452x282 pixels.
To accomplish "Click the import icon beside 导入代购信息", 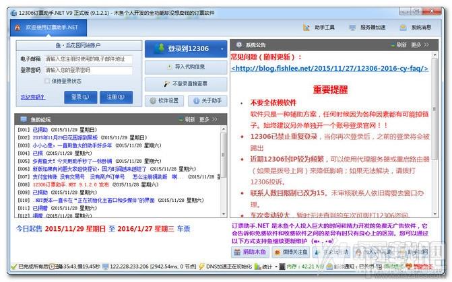I will 170,67.
